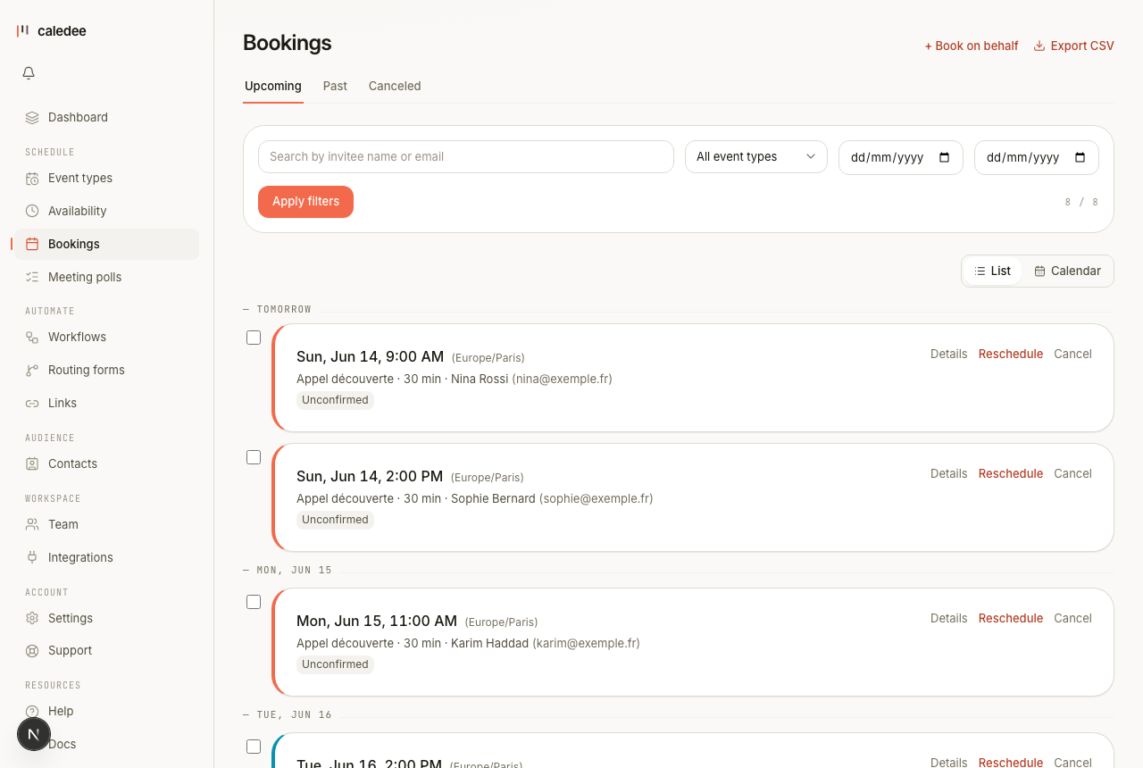Open Dashboard from the sidebar
This screenshot has width=1143, height=768.
click(x=107, y=117)
